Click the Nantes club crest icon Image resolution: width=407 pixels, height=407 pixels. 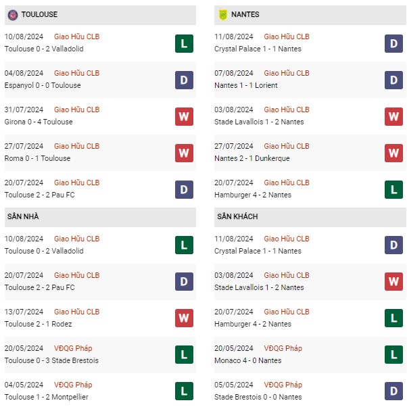[x=223, y=15]
